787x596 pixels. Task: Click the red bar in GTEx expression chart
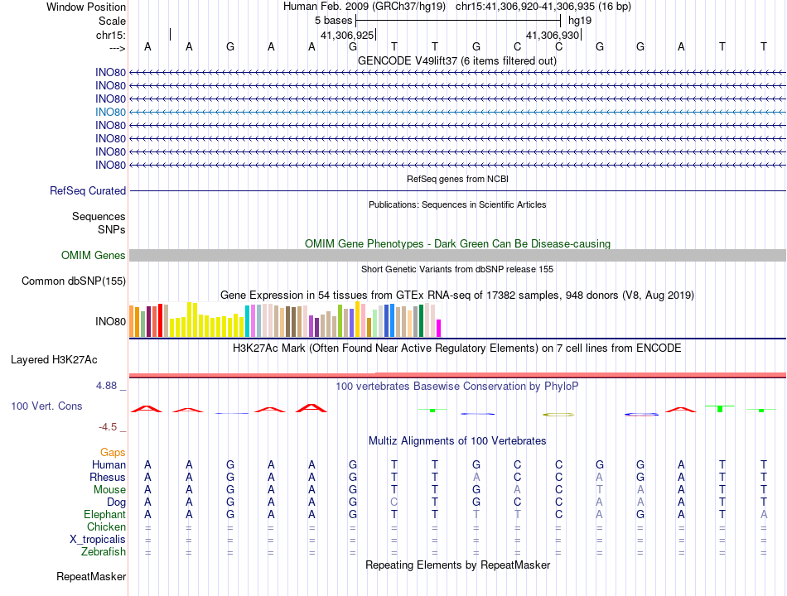160,320
